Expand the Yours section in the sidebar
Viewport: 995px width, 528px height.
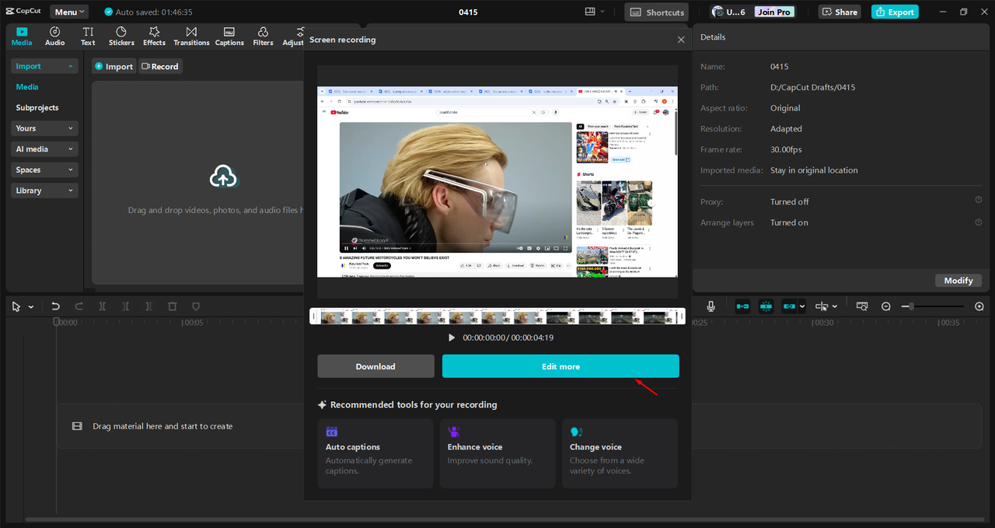tap(44, 128)
